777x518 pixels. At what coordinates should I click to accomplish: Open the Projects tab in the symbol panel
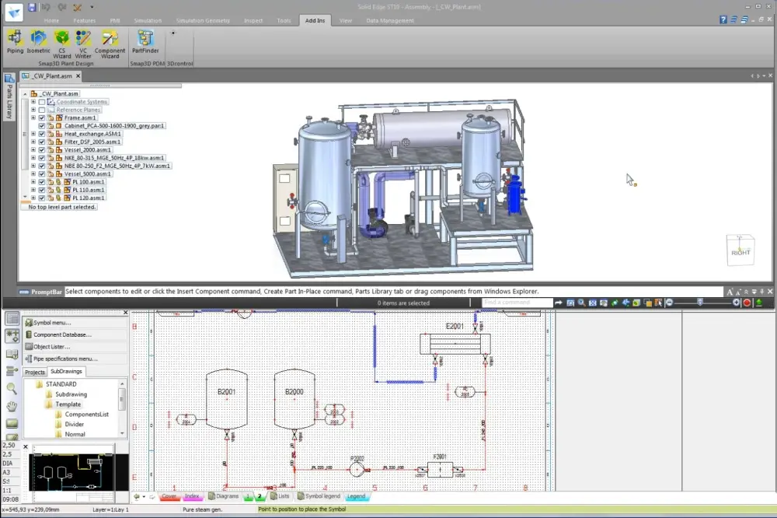pyautogui.click(x=33, y=372)
